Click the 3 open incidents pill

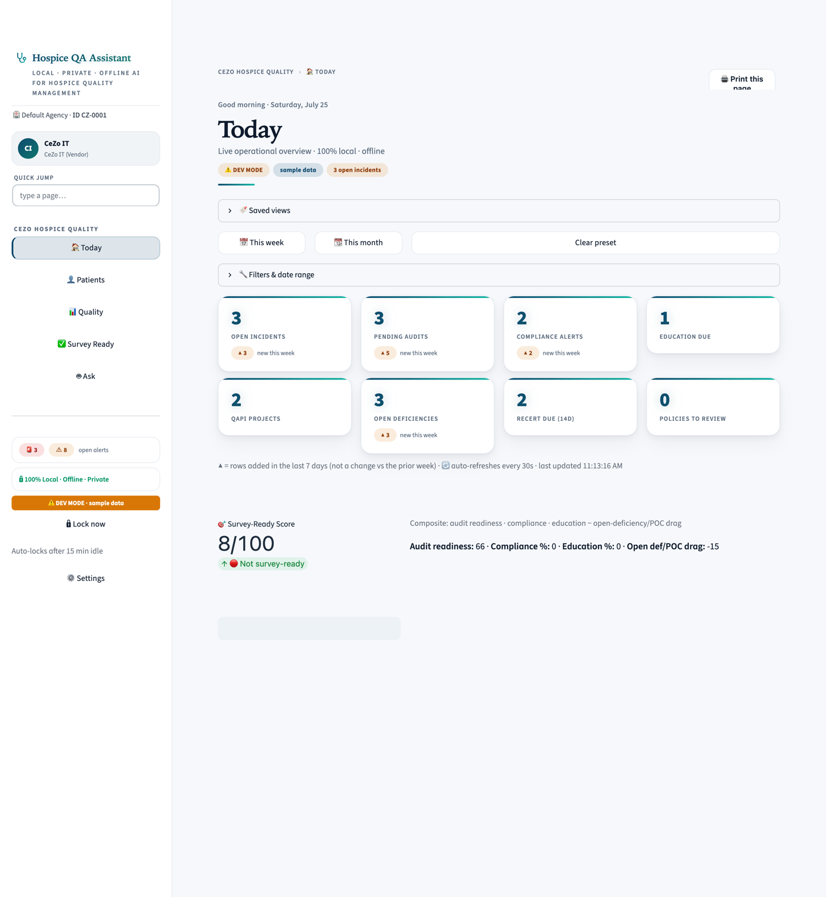[x=357, y=170]
